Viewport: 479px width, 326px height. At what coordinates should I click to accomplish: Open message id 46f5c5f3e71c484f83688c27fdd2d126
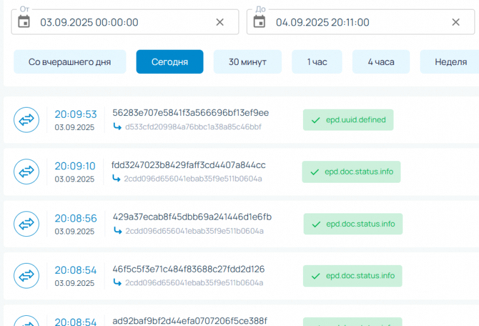click(x=189, y=269)
